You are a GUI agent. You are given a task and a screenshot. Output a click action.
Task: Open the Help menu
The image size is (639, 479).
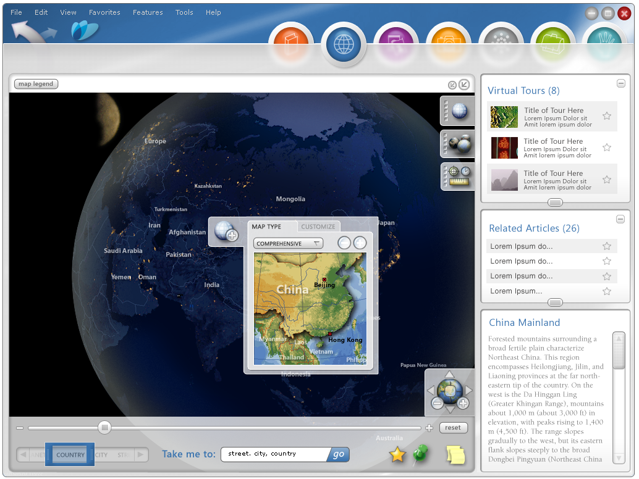click(213, 12)
